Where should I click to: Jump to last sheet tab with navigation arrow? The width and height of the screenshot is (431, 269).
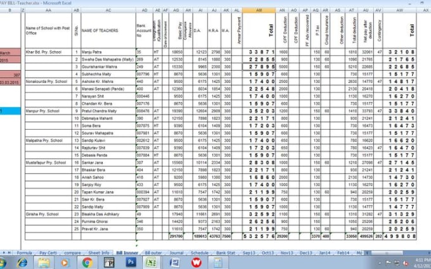[x=10, y=253]
